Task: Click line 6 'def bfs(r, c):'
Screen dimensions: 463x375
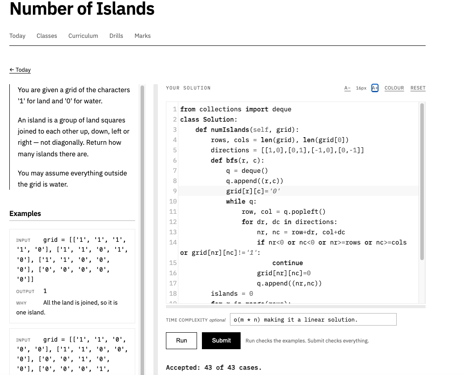Action: pyautogui.click(x=238, y=160)
